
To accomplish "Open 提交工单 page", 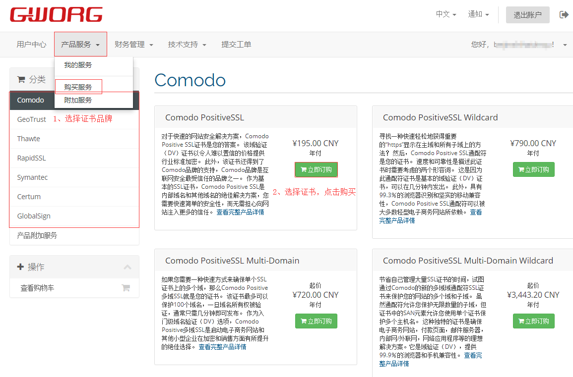I will pos(236,45).
